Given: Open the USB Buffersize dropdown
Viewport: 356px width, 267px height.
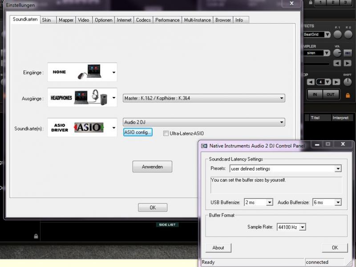Looking at the screenshot, I should click(259, 202).
